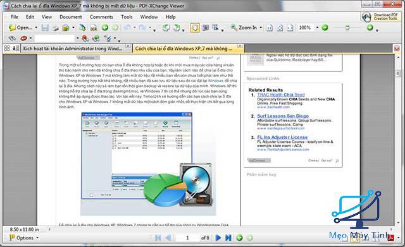The height and width of the screenshot is (247, 405).
Task: Click the find next binoculars icon
Action: 96,39
